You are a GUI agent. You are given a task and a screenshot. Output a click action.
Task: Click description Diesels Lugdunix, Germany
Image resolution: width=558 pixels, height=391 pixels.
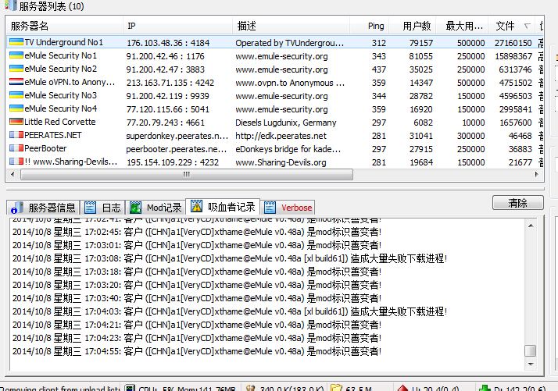click(286, 123)
